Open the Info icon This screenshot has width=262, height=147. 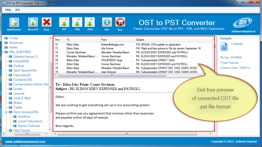(x=107, y=22)
